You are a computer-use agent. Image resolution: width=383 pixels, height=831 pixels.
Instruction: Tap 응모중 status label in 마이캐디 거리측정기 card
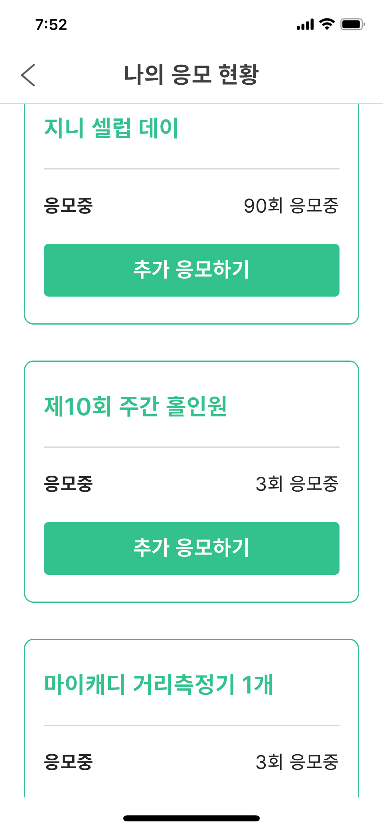click(68, 762)
